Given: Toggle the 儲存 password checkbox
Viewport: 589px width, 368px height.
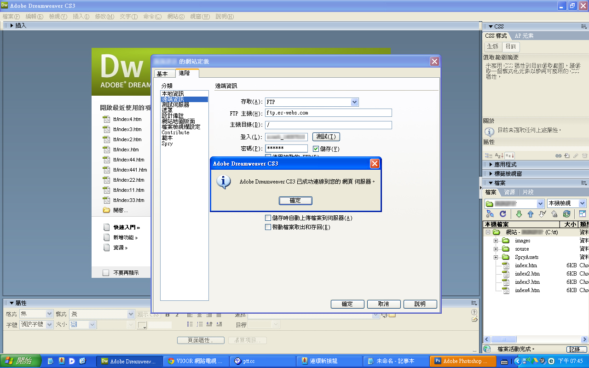Looking at the screenshot, I should click(x=316, y=149).
